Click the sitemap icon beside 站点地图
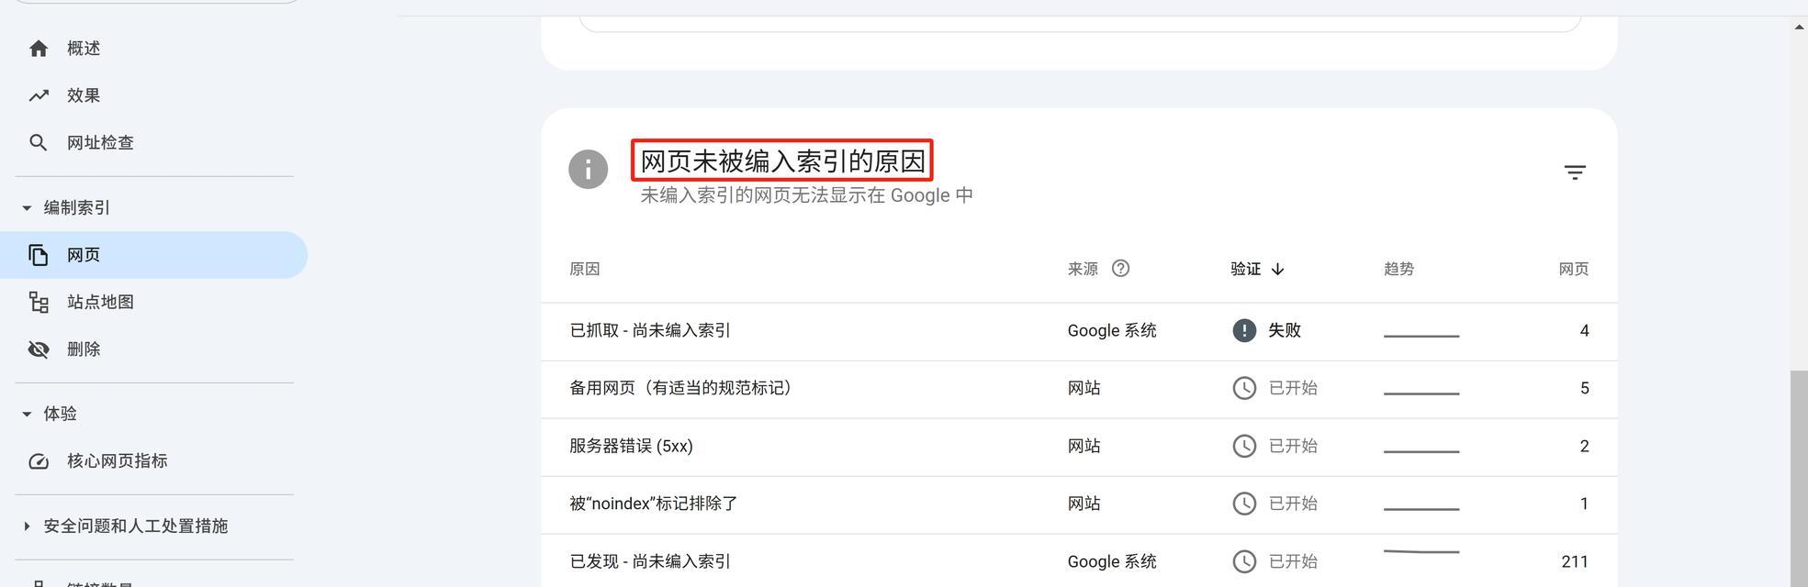The height and width of the screenshot is (587, 1808). click(38, 302)
